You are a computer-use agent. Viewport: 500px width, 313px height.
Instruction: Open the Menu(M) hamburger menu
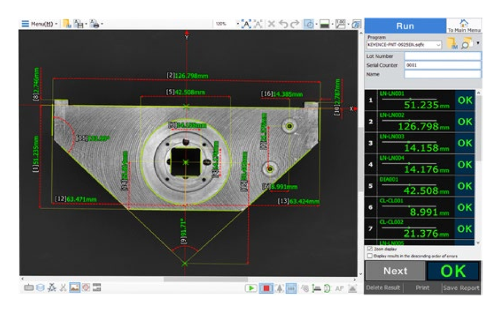pos(37,24)
